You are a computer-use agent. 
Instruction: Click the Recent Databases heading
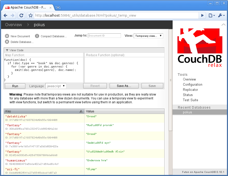(194, 107)
